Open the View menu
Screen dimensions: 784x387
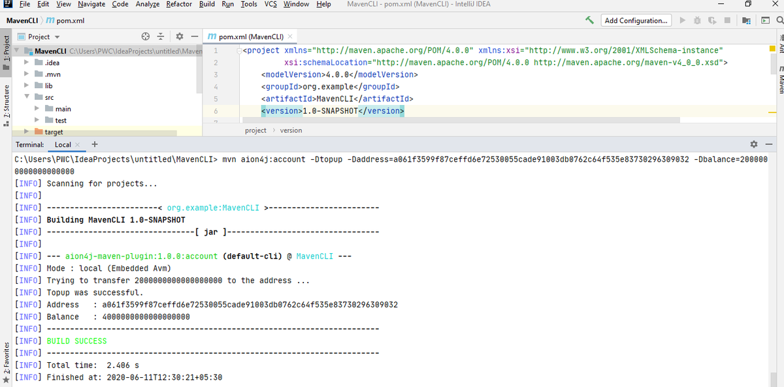(x=63, y=5)
